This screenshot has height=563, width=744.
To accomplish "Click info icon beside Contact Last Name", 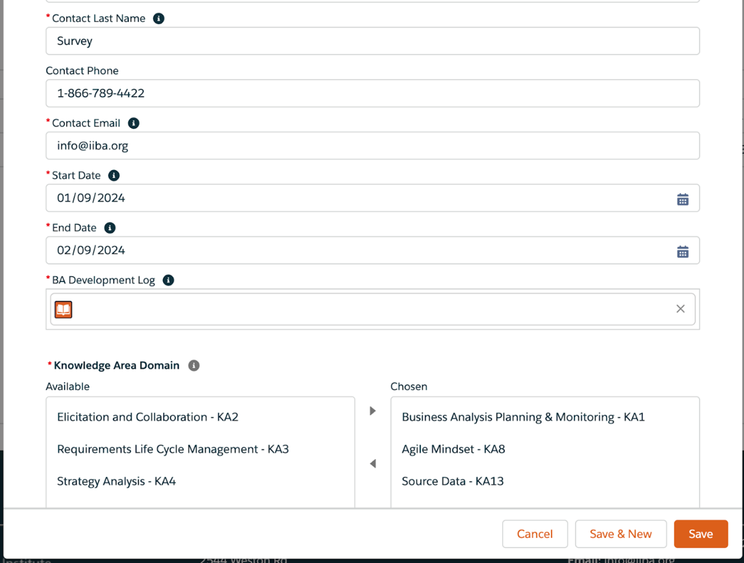I will coord(159,18).
